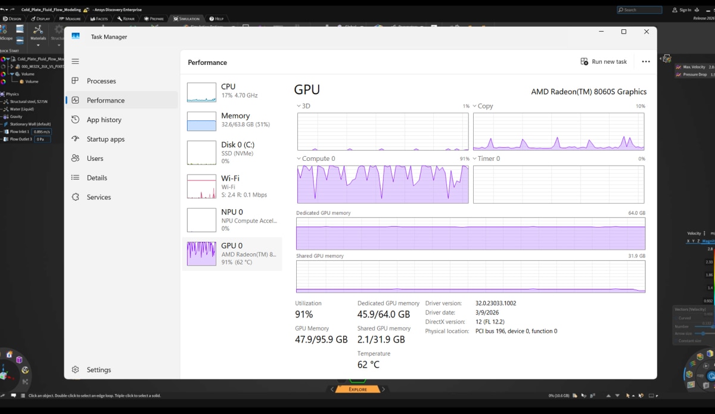Edit Flow Inlet 1 velocity value field
The width and height of the screenshot is (715, 414).
tap(42, 132)
